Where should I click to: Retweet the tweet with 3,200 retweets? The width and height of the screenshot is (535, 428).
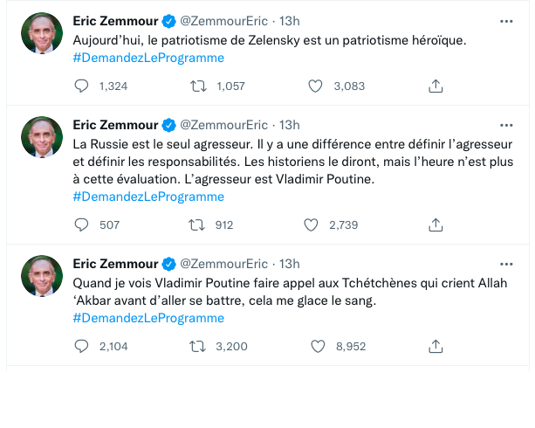198,346
